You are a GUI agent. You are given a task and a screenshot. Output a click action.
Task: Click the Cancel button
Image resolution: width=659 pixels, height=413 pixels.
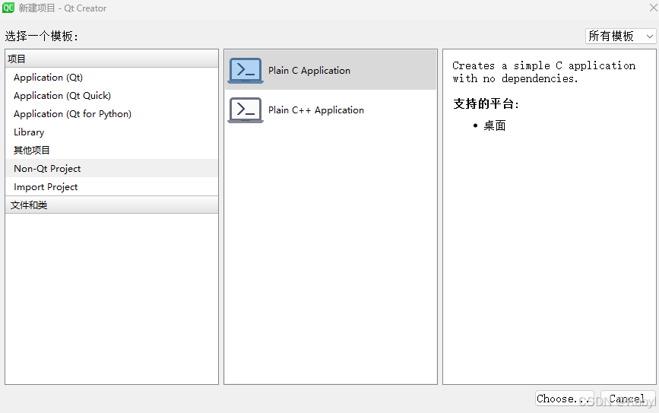(628, 399)
